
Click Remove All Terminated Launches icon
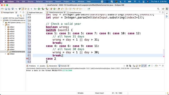[130, 66]
